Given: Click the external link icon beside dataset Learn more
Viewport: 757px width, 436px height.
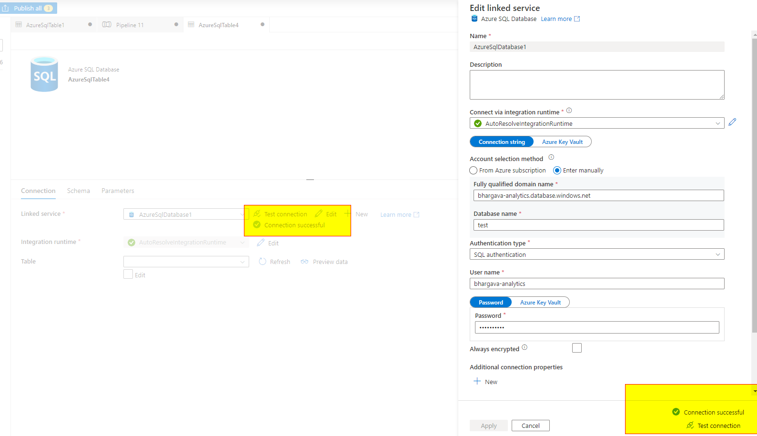Looking at the screenshot, I should pos(416,215).
